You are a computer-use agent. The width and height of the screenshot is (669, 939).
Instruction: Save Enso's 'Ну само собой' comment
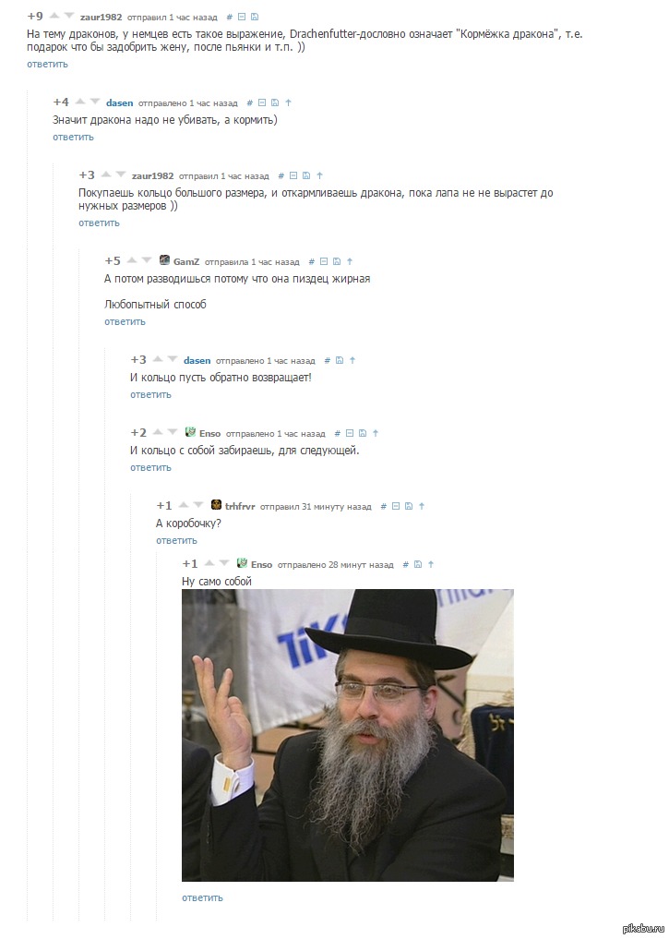[418, 564]
